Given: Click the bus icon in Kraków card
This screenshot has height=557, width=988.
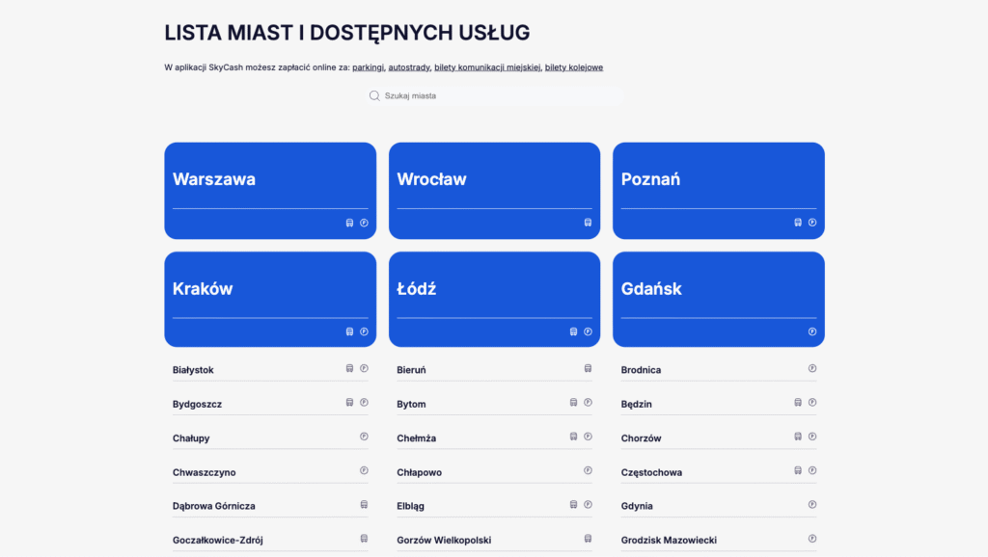Looking at the screenshot, I should coord(349,332).
